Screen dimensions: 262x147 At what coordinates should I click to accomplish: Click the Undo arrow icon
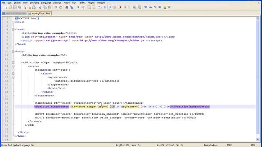pos(56,7)
